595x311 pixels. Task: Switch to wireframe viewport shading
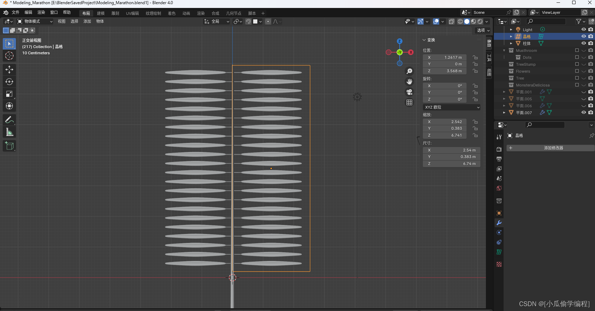point(460,21)
